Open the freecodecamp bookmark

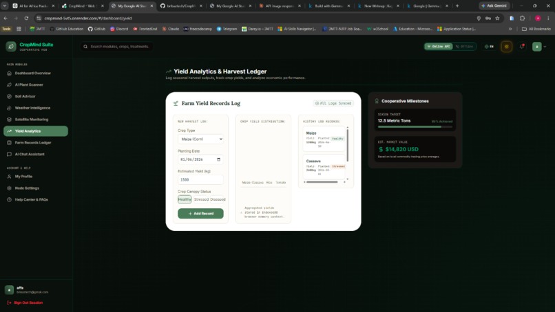pos(198,29)
